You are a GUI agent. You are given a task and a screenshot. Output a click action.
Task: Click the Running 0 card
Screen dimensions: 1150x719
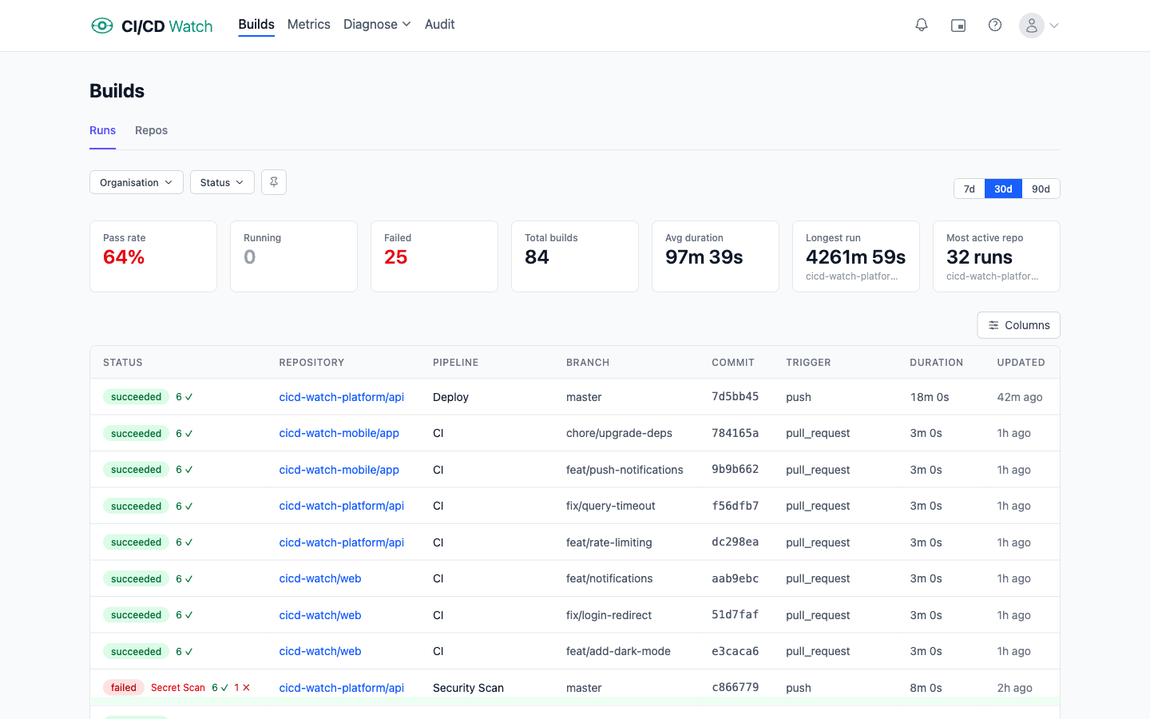pyautogui.click(x=294, y=256)
